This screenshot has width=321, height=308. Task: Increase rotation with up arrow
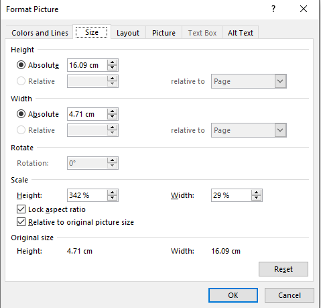click(112, 160)
